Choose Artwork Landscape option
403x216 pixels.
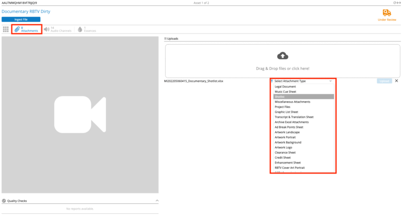click(x=303, y=132)
